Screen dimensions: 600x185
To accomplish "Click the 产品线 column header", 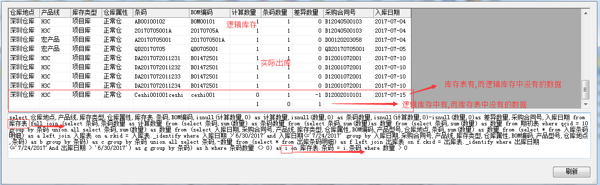I will [x=55, y=13].
